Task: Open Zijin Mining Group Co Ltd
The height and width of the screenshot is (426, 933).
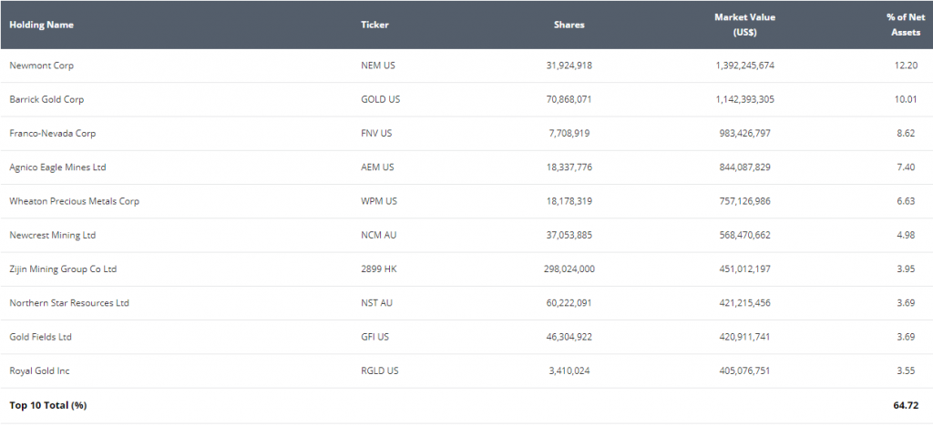Action: [x=63, y=269]
